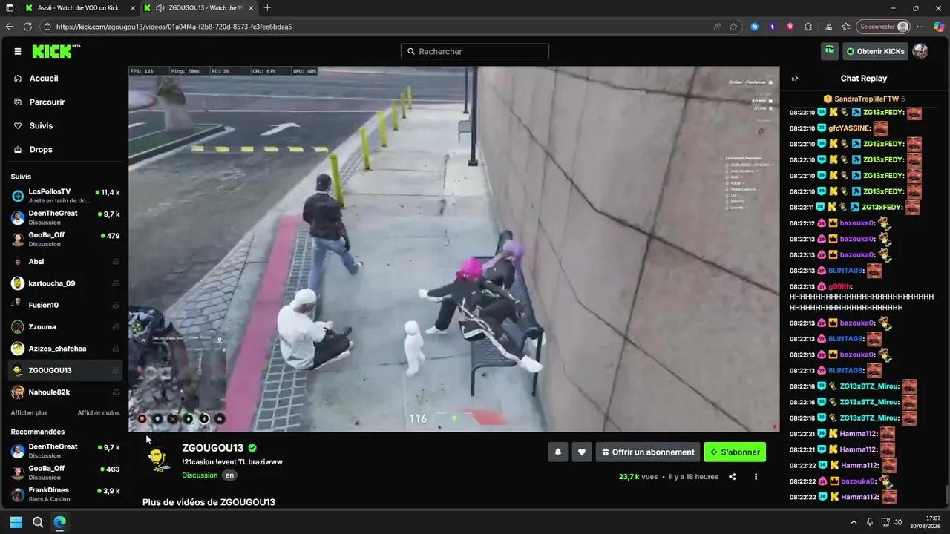Click the video player area
This screenshot has width=950, height=534.
coord(454,249)
